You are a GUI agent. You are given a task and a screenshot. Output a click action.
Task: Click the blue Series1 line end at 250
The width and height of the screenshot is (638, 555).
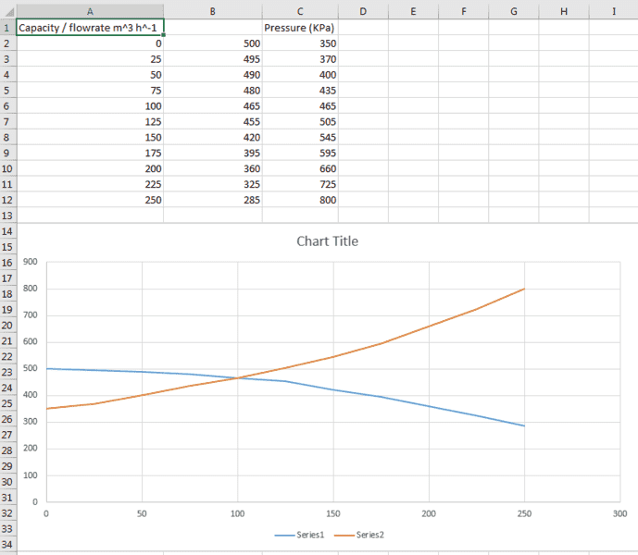click(524, 425)
